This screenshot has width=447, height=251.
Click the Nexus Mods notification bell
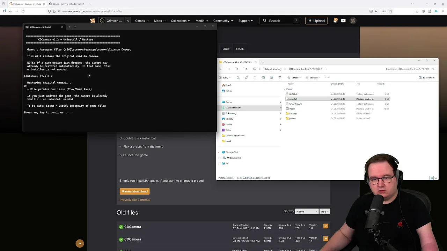pyautogui.click(x=335, y=21)
